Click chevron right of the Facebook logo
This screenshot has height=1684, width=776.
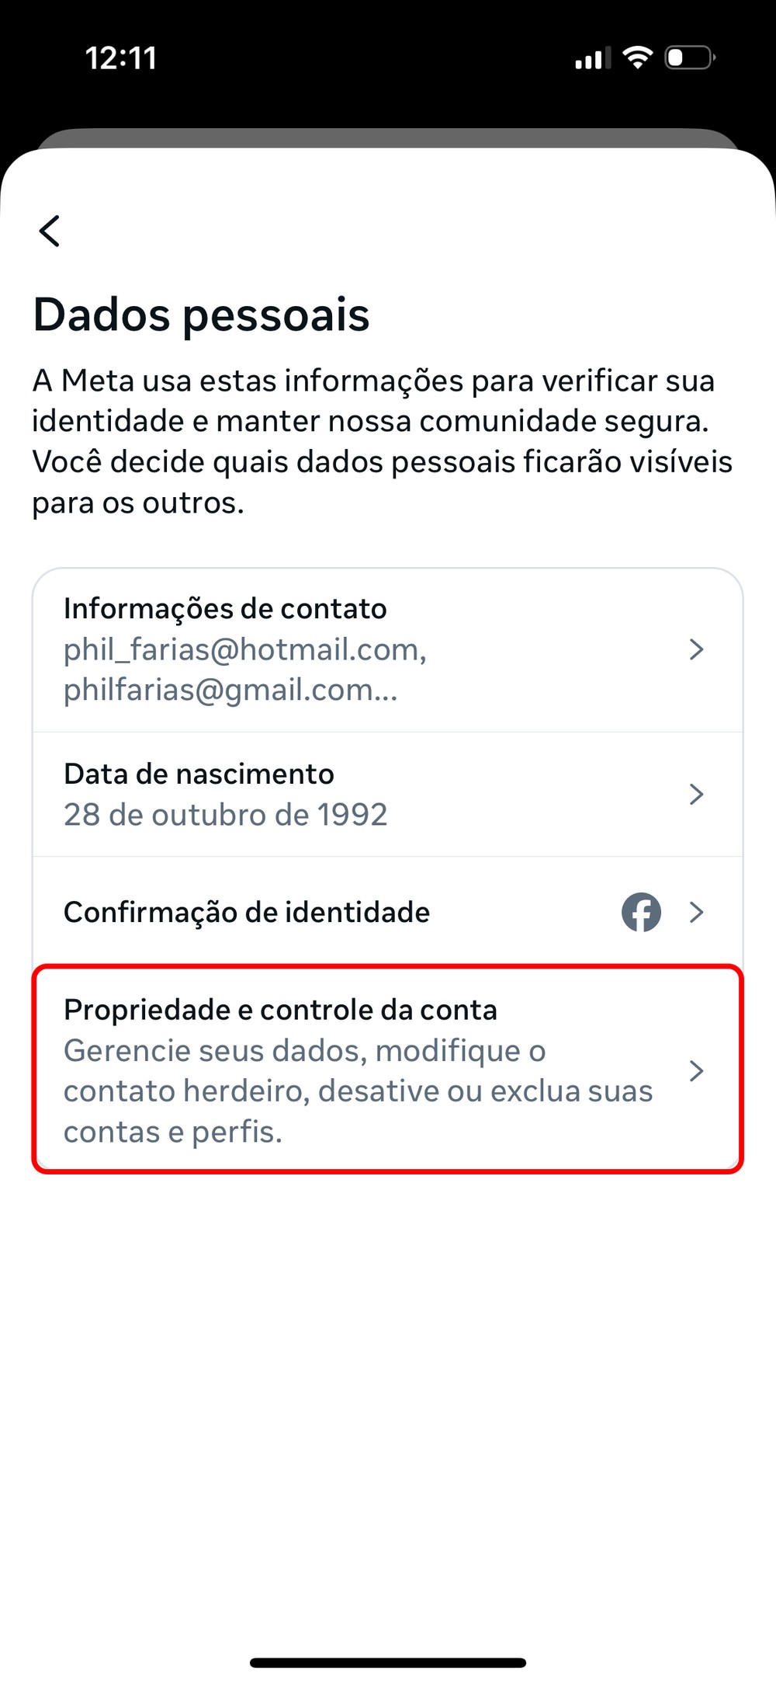click(x=696, y=912)
